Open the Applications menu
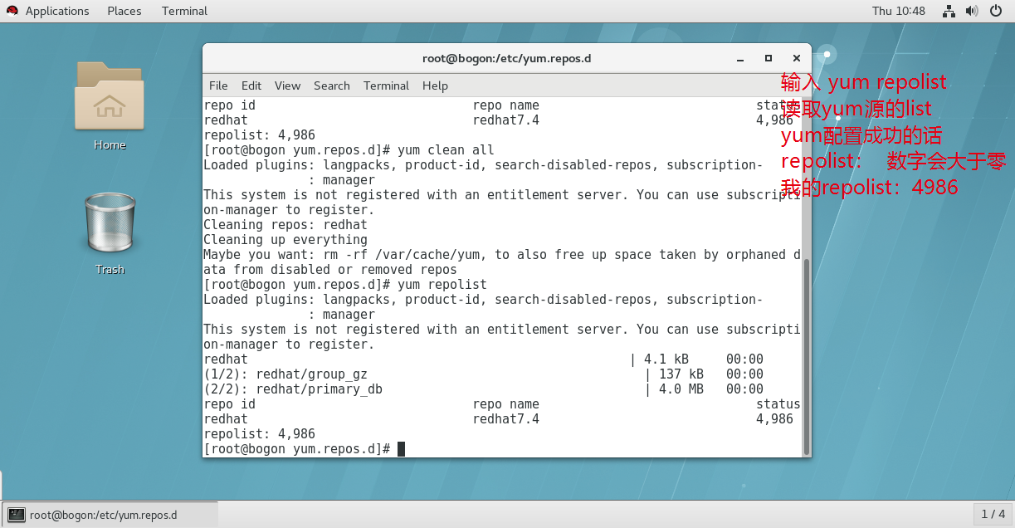 click(x=57, y=11)
